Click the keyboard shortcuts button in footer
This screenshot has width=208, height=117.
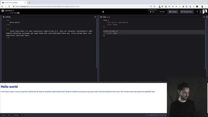22,115
